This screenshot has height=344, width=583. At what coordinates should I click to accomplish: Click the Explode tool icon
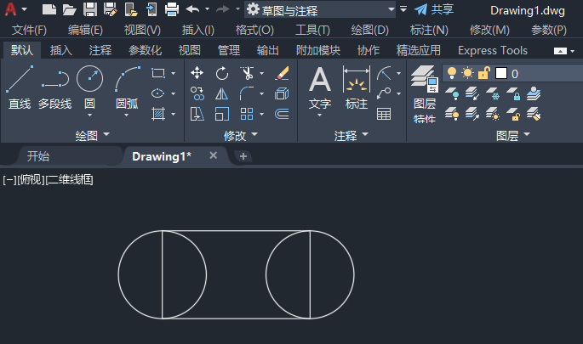pyautogui.click(x=282, y=94)
